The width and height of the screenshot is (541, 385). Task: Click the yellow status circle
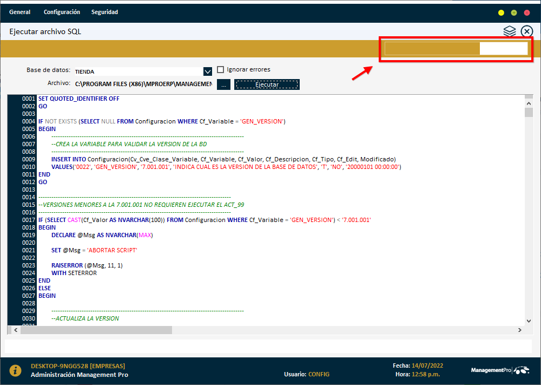point(501,11)
